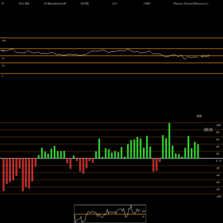The width and height of the screenshot is (223, 223).
Task: Click the MR axis label 40
Action: pyautogui.click(x=218, y=147)
